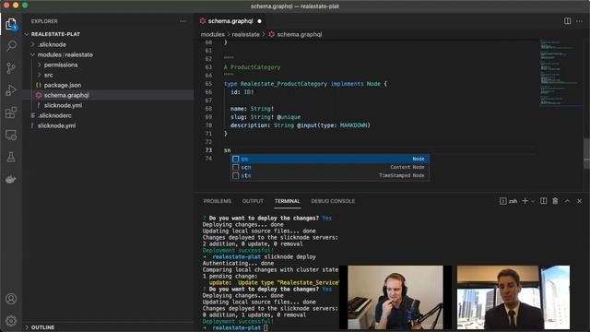The width and height of the screenshot is (590, 332).
Task: Switch to the PROBLEMS tab
Action: [218, 201]
